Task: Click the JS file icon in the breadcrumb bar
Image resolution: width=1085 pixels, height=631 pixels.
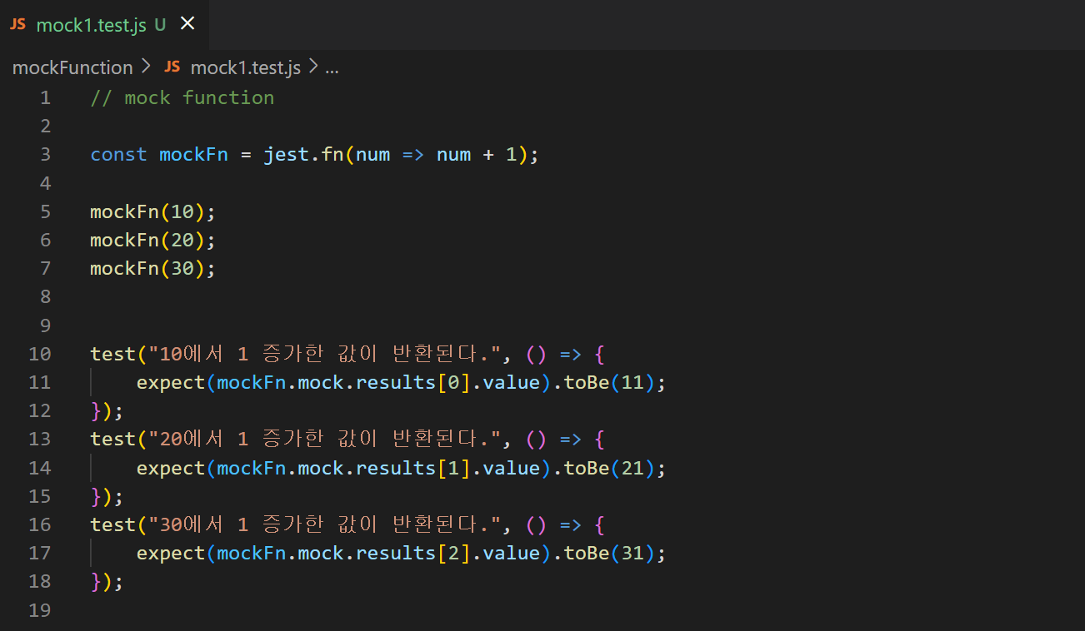Action: coord(172,67)
